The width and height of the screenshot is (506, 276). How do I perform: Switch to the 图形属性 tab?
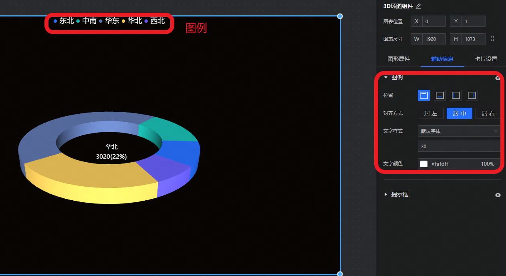tap(399, 59)
